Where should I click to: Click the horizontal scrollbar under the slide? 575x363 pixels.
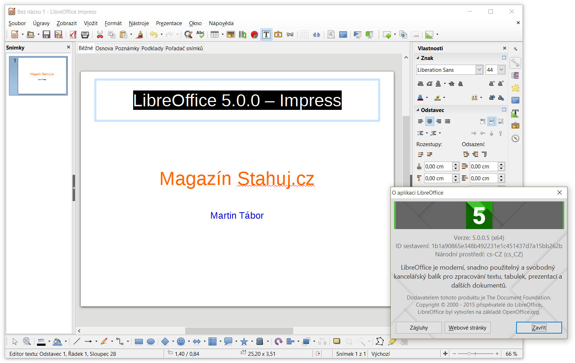239,331
